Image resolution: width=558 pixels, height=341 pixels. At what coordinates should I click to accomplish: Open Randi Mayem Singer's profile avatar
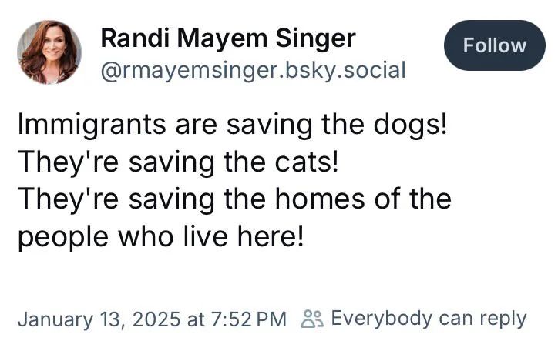click(49, 52)
